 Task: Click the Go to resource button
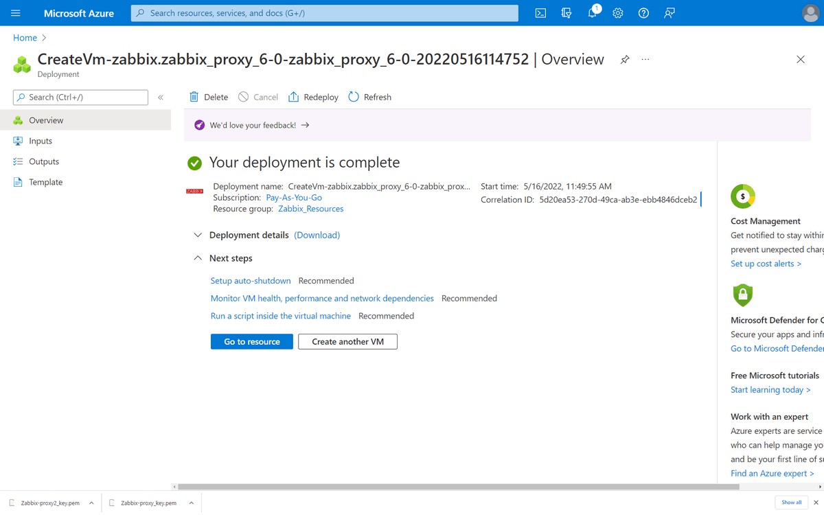click(x=252, y=342)
